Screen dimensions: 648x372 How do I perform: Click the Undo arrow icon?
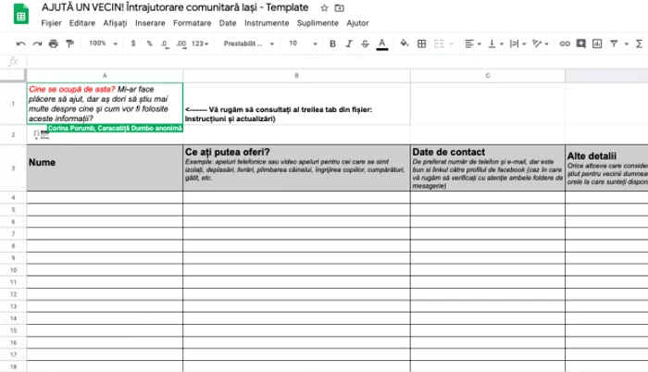(x=20, y=43)
